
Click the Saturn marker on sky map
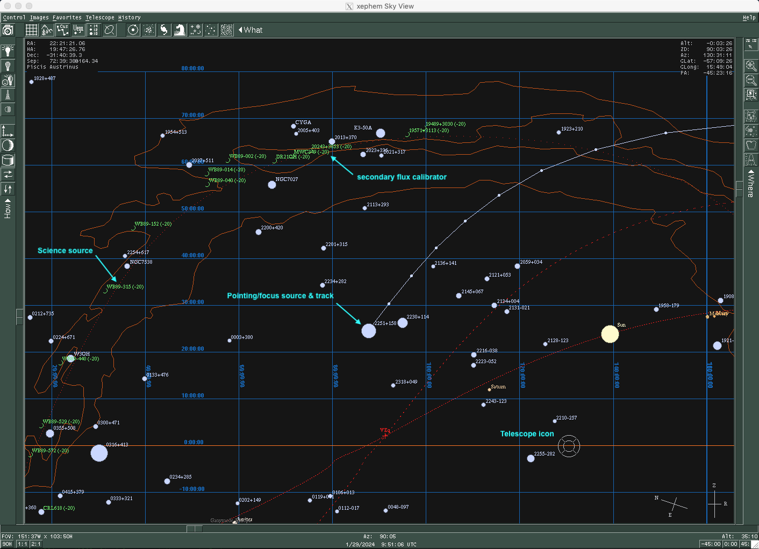point(489,389)
